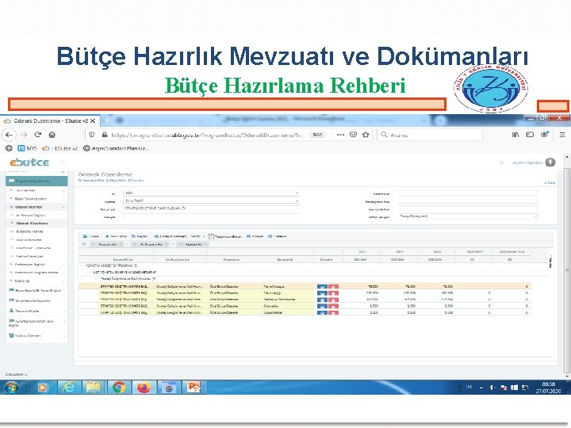Screen dimensions: 571x428
Task: Click blue edit button in Temel Maaşlar row
Action: [322, 287]
